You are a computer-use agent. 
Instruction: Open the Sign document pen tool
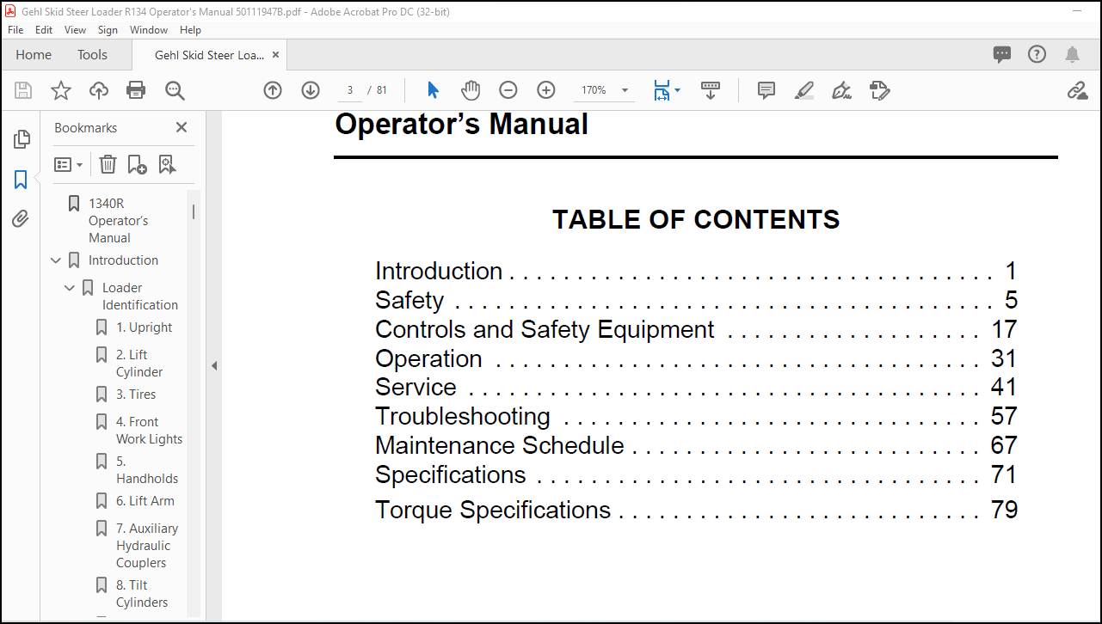[x=842, y=90]
